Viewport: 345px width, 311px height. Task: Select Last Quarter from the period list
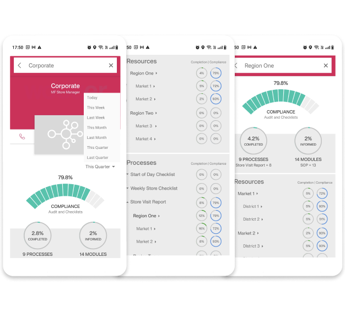98,157
